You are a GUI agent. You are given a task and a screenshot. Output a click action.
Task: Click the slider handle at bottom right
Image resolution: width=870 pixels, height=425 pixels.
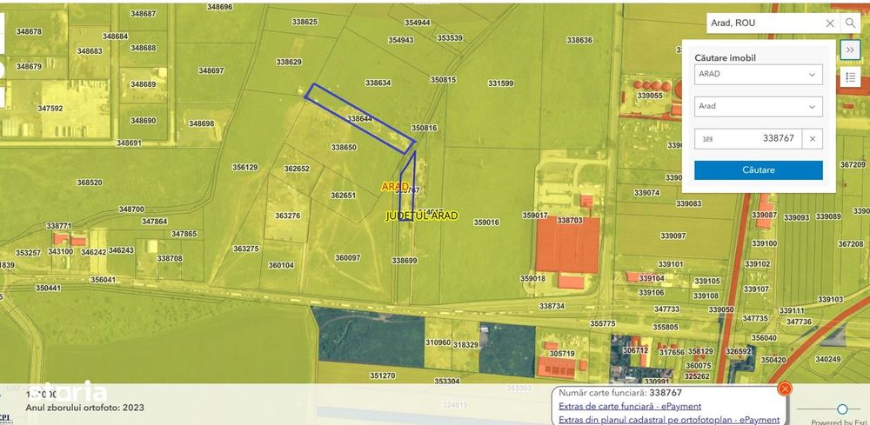point(842,409)
